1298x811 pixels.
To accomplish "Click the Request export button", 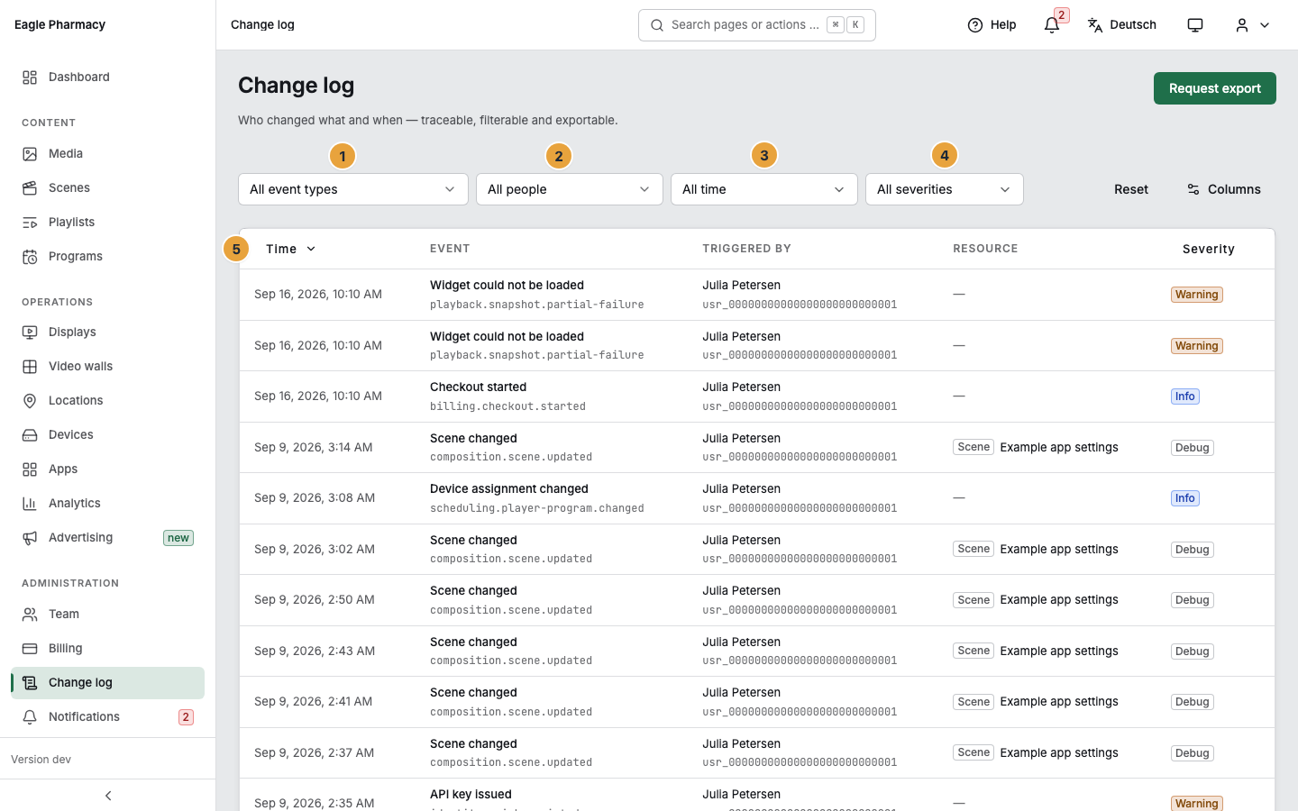I will tap(1215, 88).
